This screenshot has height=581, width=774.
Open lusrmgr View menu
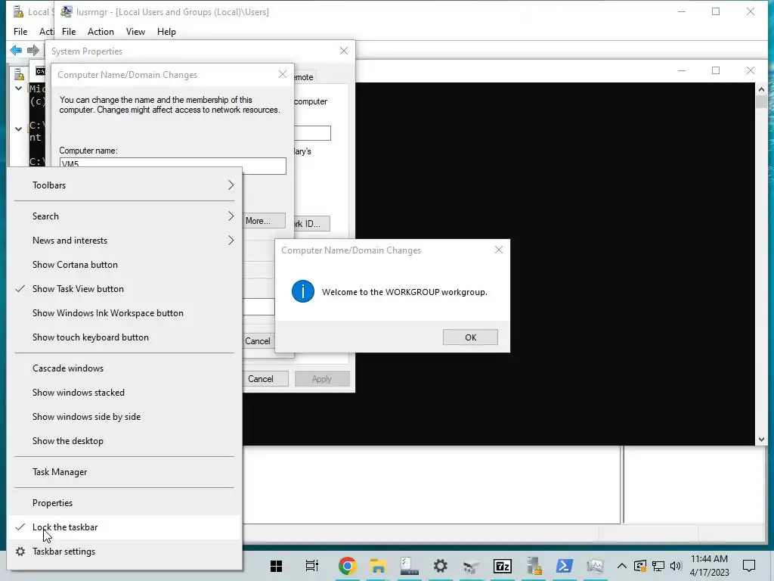pyautogui.click(x=135, y=32)
